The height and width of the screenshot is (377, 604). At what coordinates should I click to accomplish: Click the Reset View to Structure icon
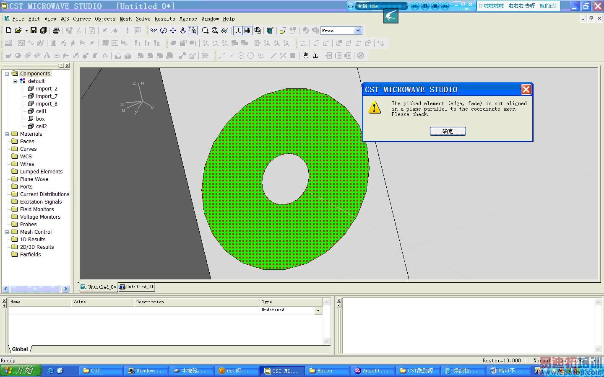click(x=215, y=30)
